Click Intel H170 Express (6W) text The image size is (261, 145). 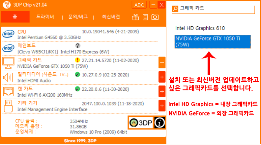pos(85,52)
